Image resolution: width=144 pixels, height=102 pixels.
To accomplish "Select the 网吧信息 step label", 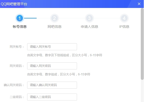I will [55, 27].
